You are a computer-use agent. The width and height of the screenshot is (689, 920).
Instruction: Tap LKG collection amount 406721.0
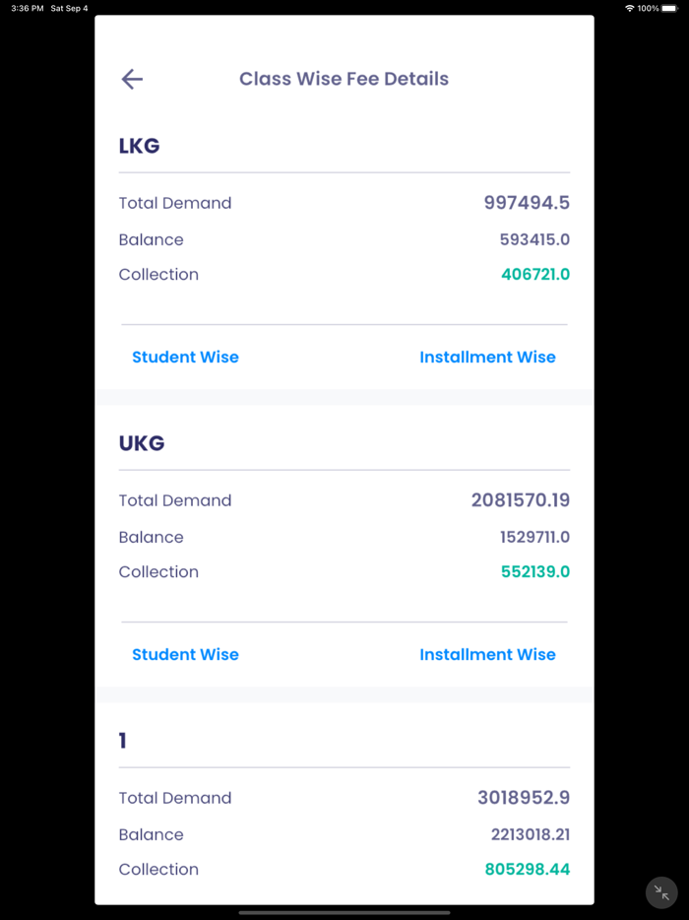tap(535, 275)
